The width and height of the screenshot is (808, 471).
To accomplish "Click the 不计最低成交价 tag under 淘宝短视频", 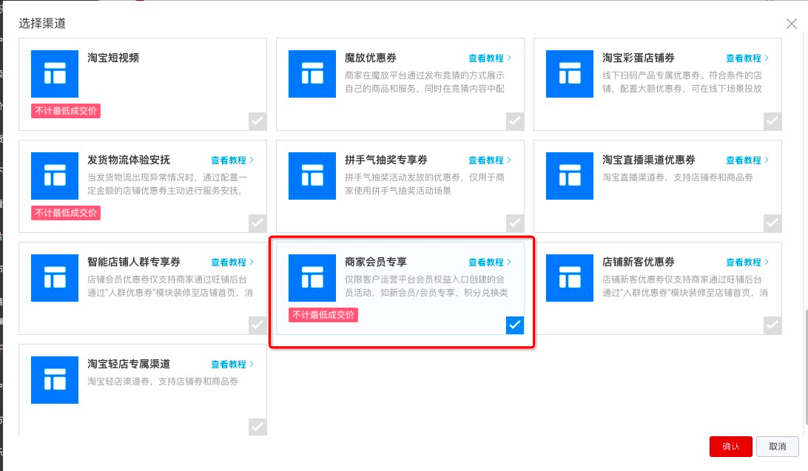I will pos(66,111).
